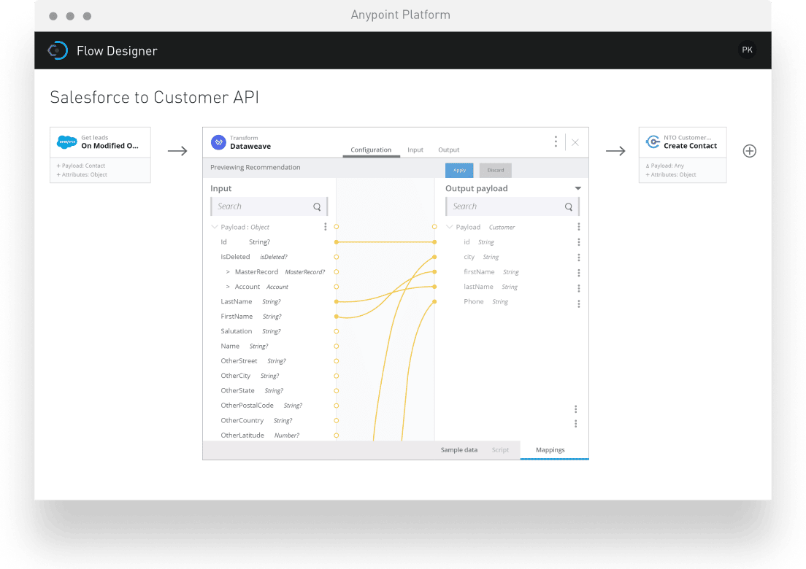
Task: Click the mapping connector dot of OtherCountry
Action: [x=336, y=421]
